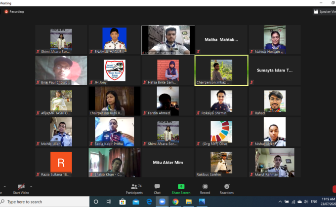Click muted mic icon on Mohib Ullah tile
Viewport: 336px width, 207px height.
point(38,144)
